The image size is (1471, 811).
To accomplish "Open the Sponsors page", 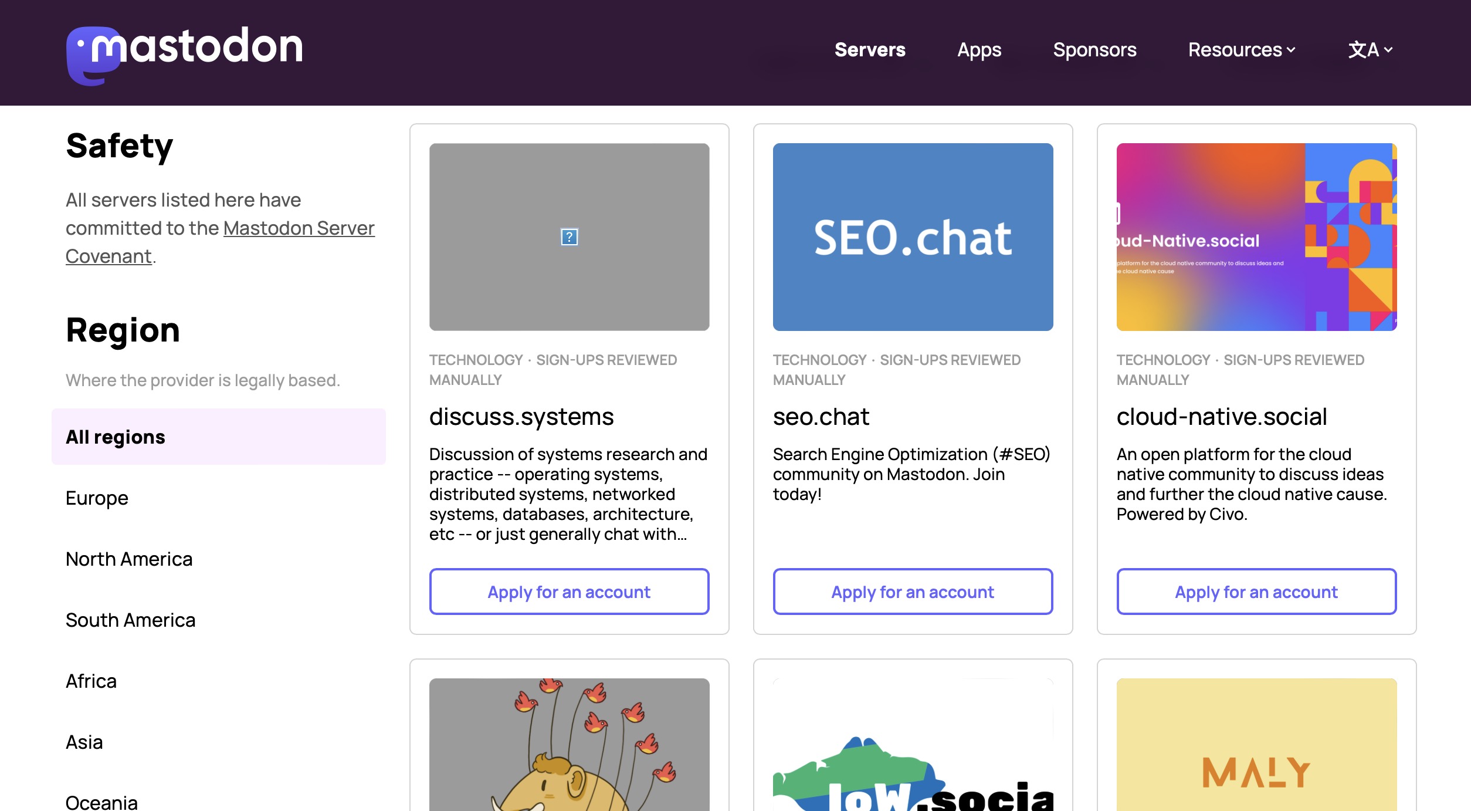I will (1094, 50).
